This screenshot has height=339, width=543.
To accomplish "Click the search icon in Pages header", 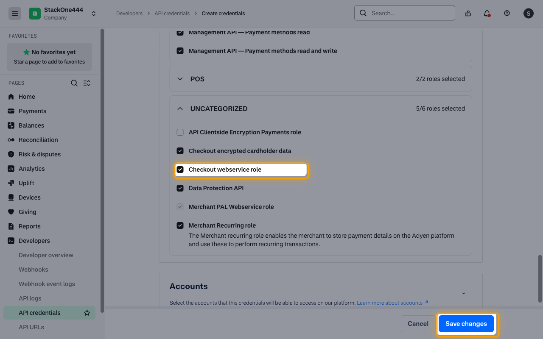I will (74, 83).
